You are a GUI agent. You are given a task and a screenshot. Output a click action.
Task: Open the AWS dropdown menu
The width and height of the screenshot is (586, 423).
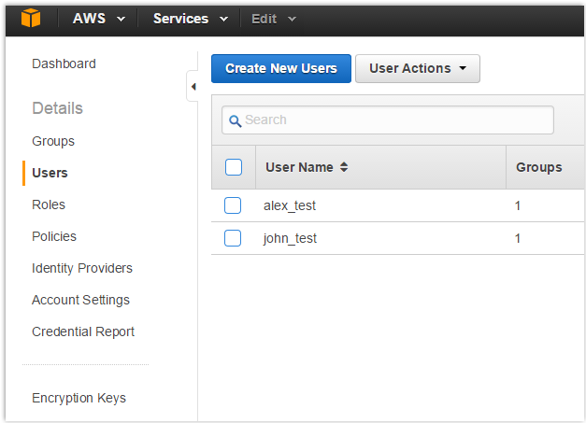pos(98,19)
